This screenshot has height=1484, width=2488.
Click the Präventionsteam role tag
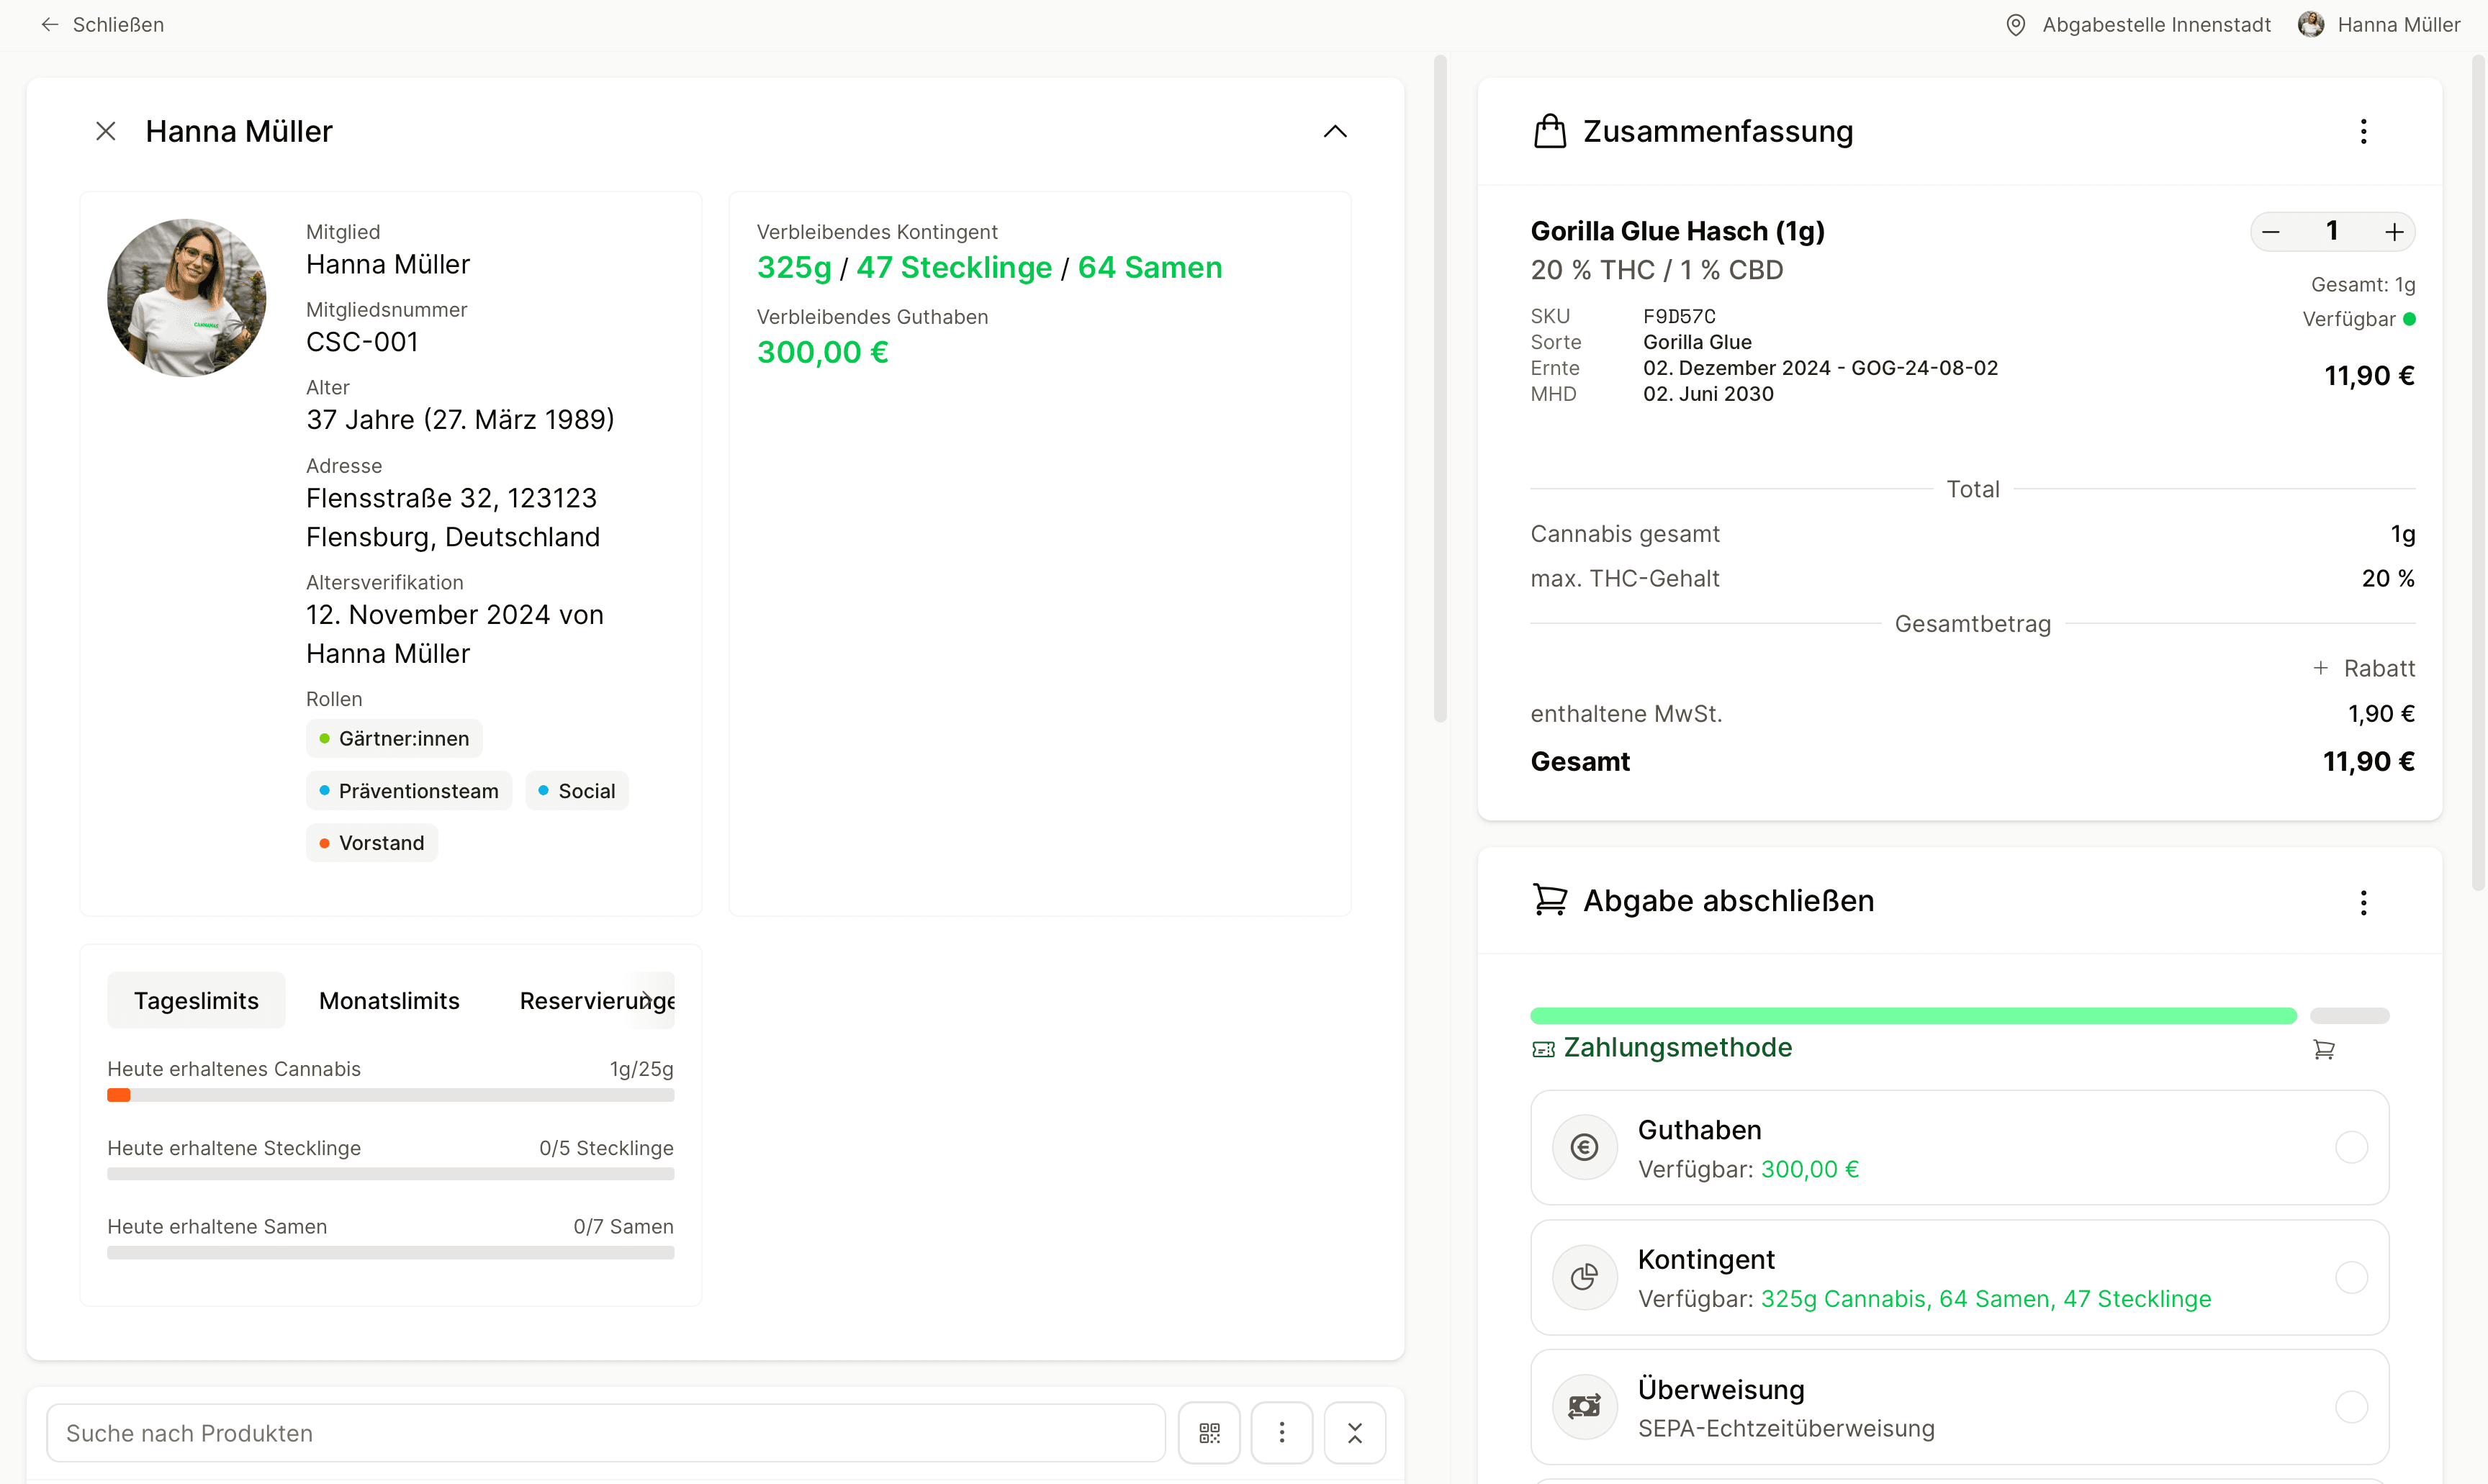pyautogui.click(x=409, y=790)
